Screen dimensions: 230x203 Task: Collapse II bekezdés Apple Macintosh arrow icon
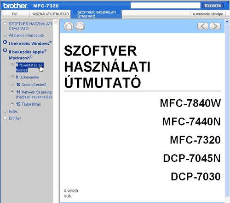click(5, 50)
